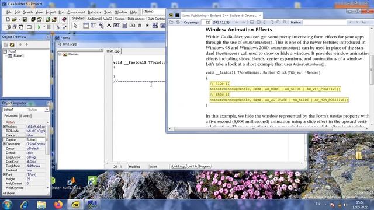Click the Caption property value Button1
The width and height of the screenshot is (374, 210).
coord(36,140)
